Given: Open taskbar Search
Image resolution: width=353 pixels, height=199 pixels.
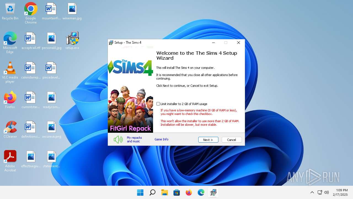Looking at the screenshot, I should click(x=152, y=192).
